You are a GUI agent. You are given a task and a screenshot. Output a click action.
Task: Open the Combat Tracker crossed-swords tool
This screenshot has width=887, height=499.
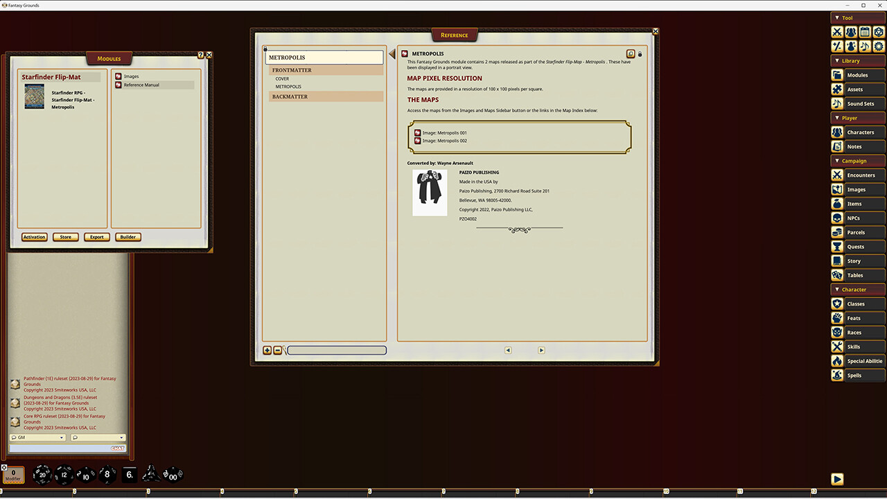pos(837,32)
